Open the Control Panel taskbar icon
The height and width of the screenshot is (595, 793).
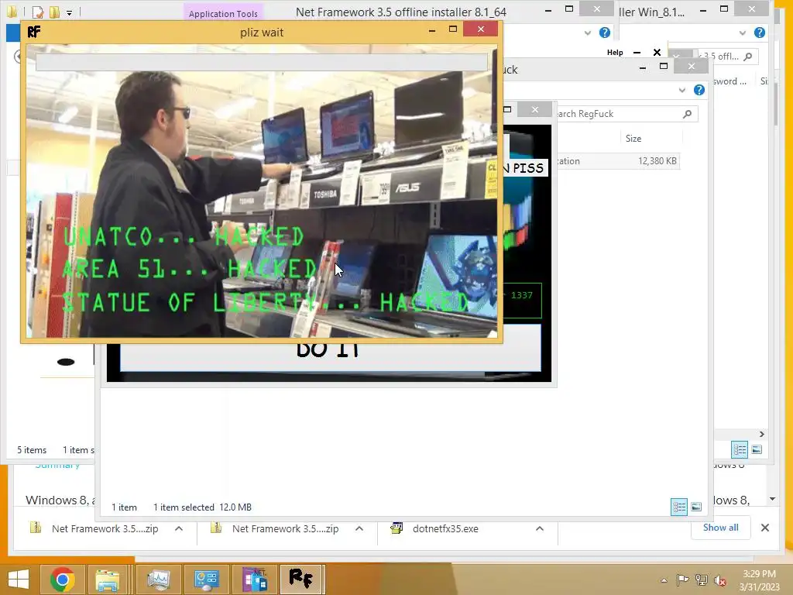point(206,580)
